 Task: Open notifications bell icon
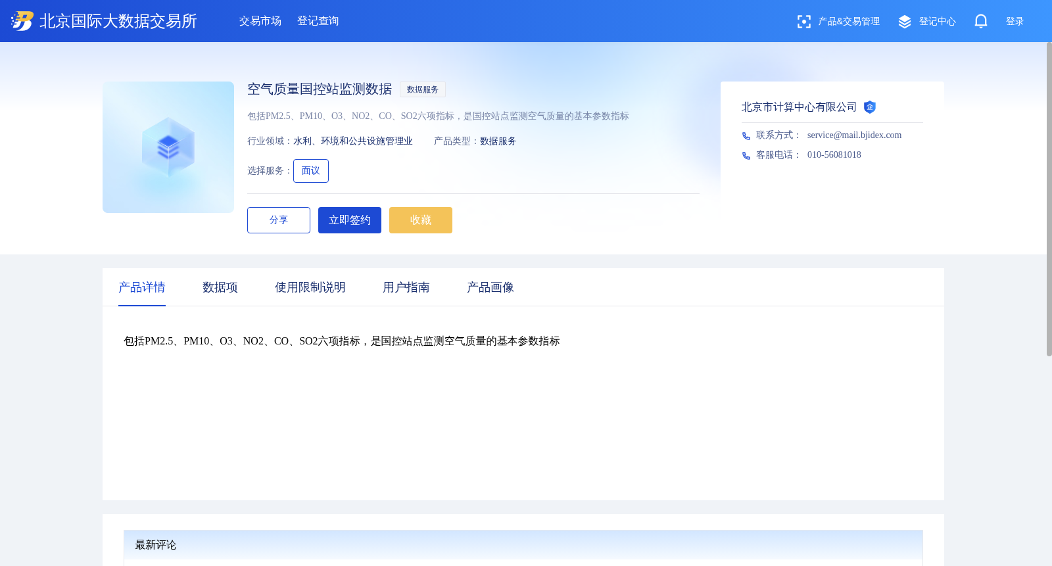pyautogui.click(x=981, y=21)
